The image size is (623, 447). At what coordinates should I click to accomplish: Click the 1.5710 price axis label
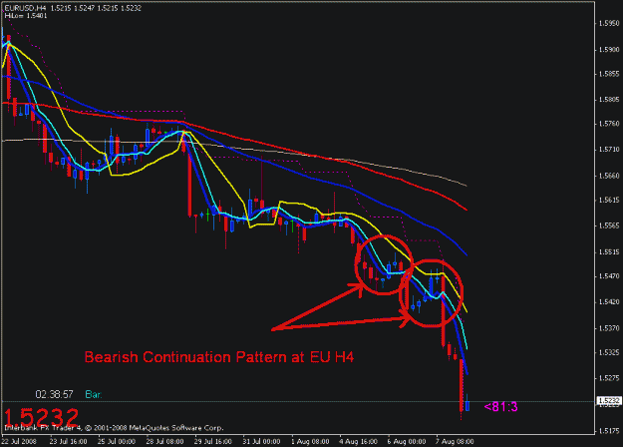pyautogui.click(x=609, y=150)
